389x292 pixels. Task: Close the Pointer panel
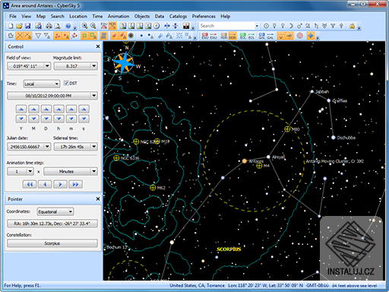(98, 199)
